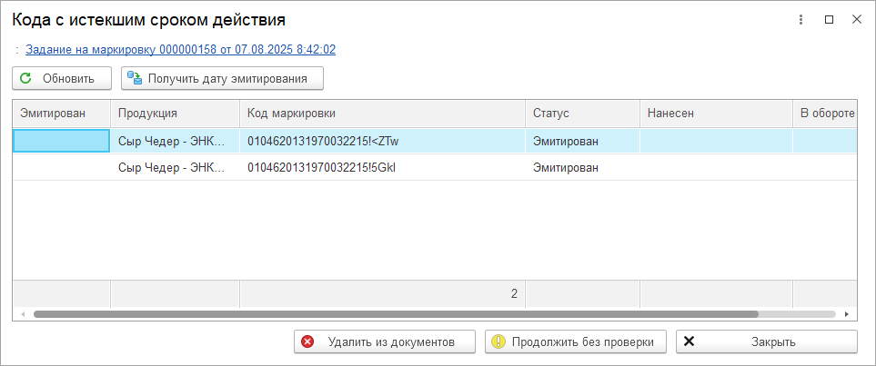
Task: Click the green refresh arrow icon
Action: (x=25, y=79)
